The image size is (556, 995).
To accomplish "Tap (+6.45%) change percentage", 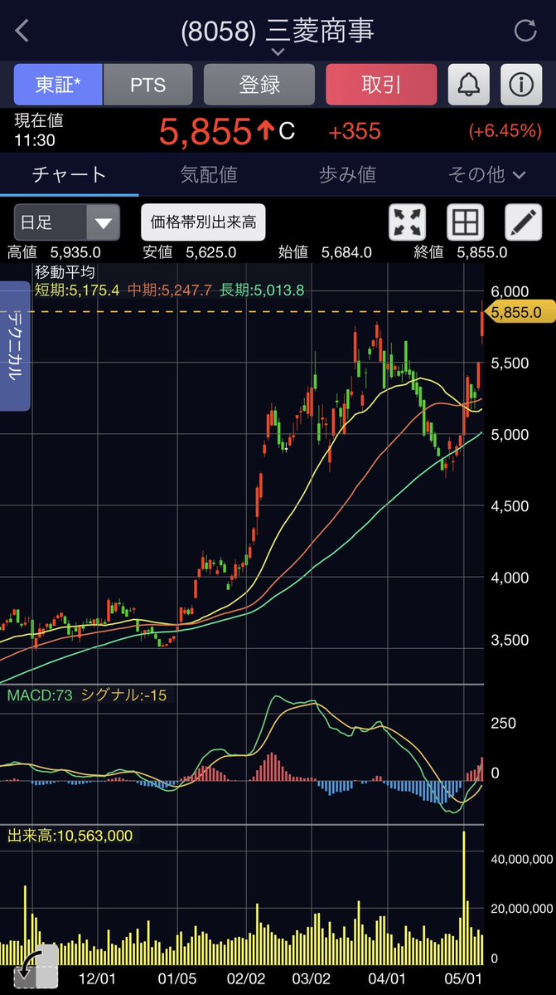I will pos(505,131).
